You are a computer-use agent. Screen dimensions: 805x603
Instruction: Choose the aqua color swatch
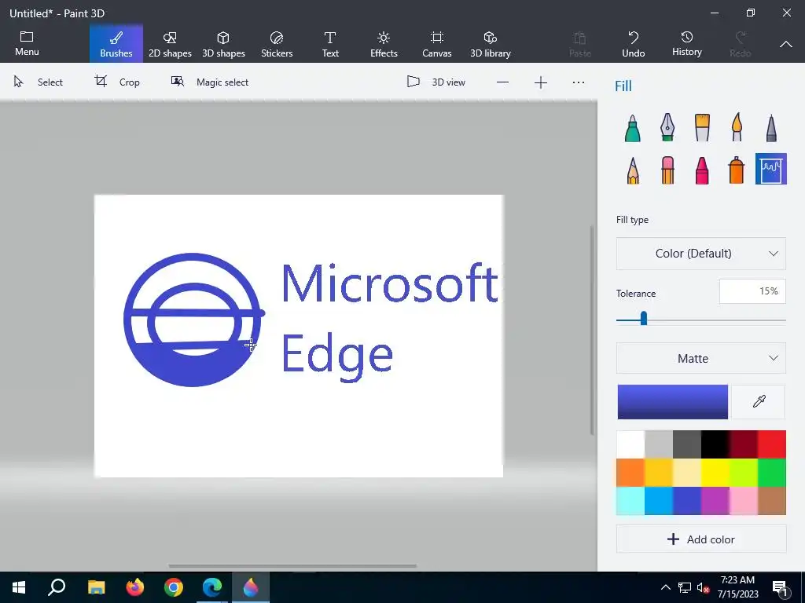630,500
